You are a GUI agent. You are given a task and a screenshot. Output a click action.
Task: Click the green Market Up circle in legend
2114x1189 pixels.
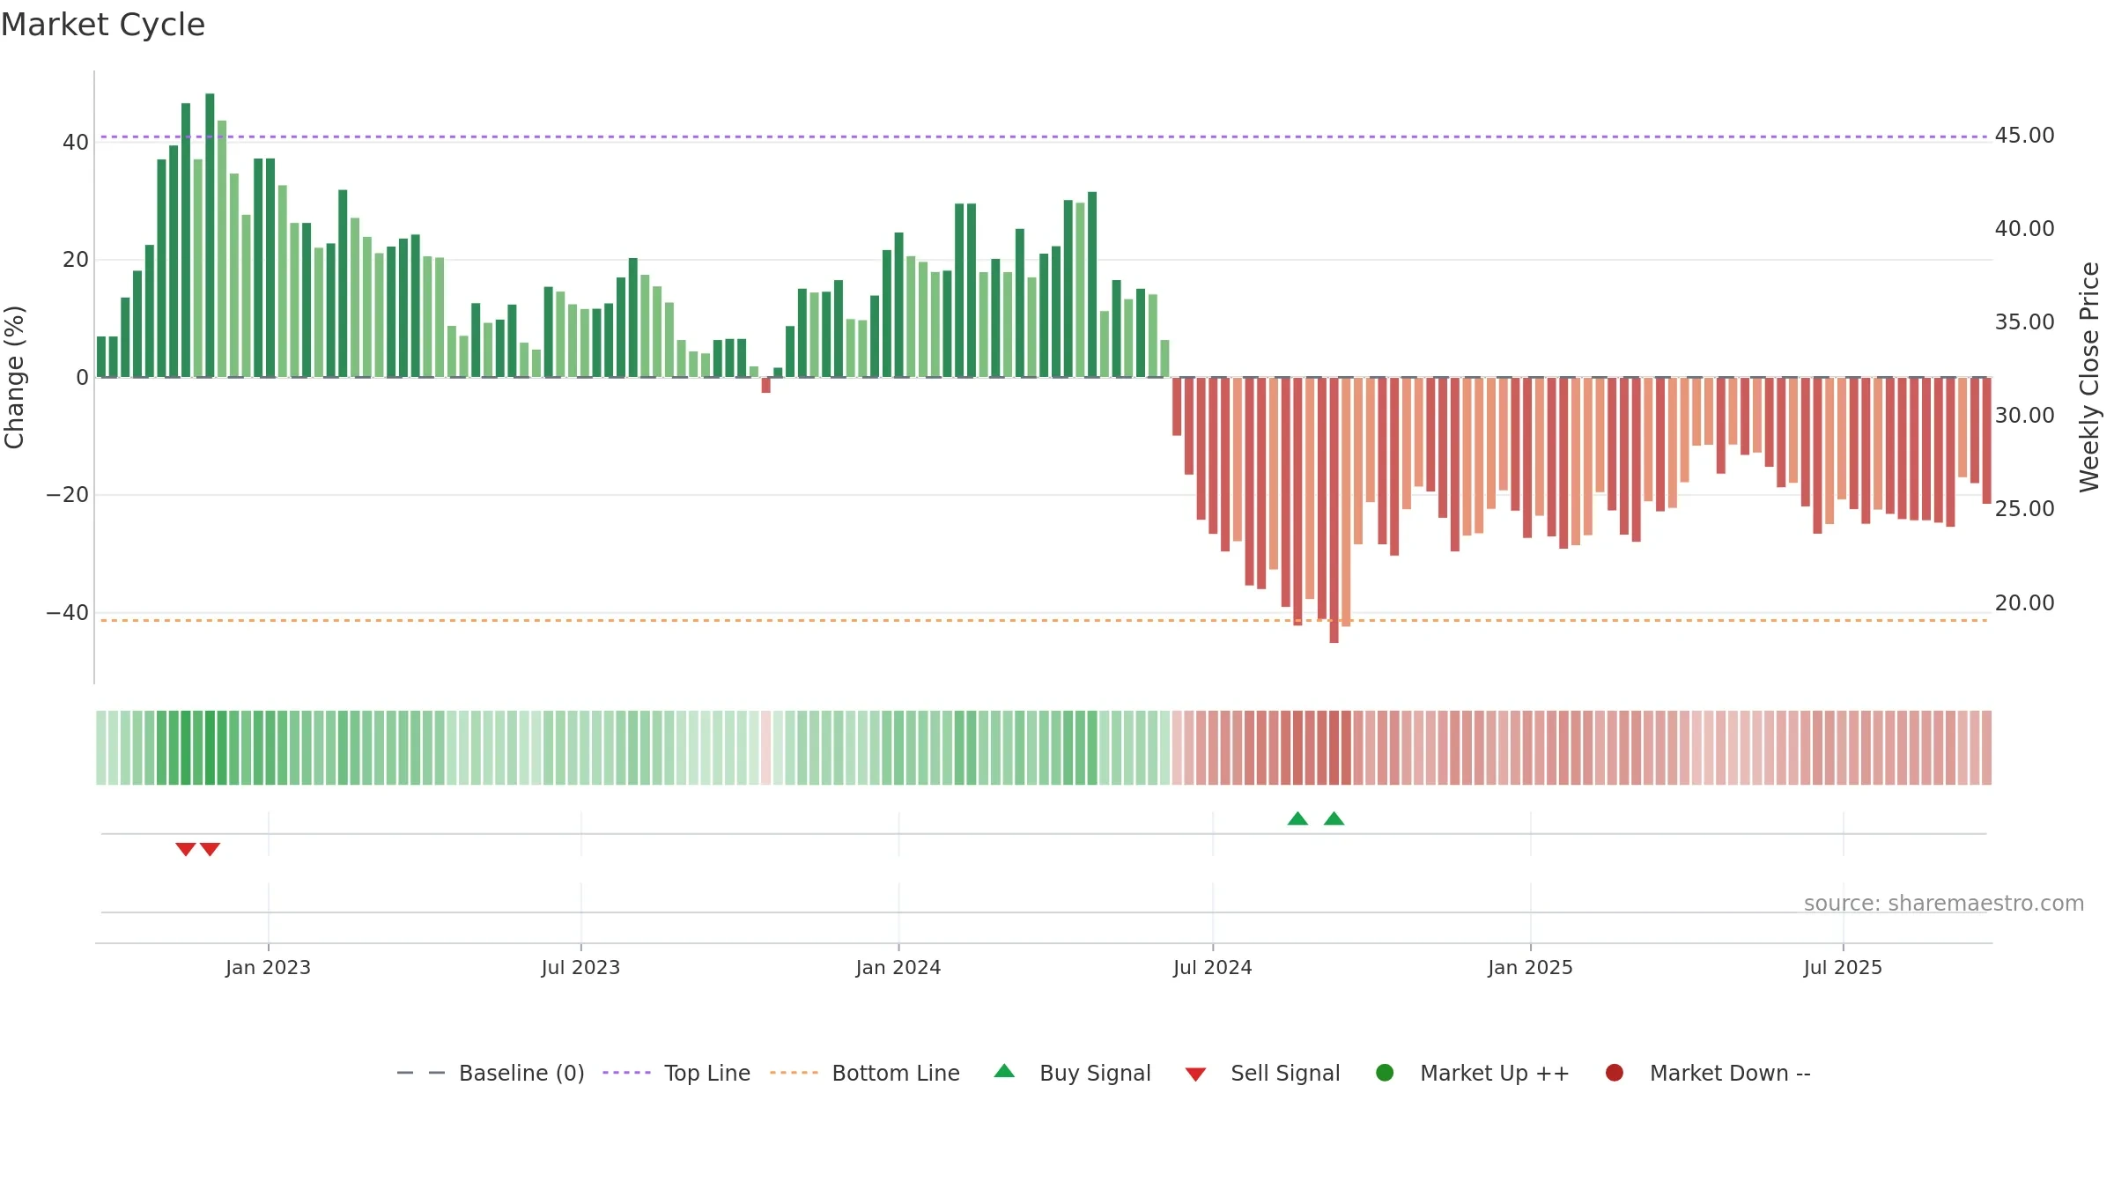click(1385, 1073)
